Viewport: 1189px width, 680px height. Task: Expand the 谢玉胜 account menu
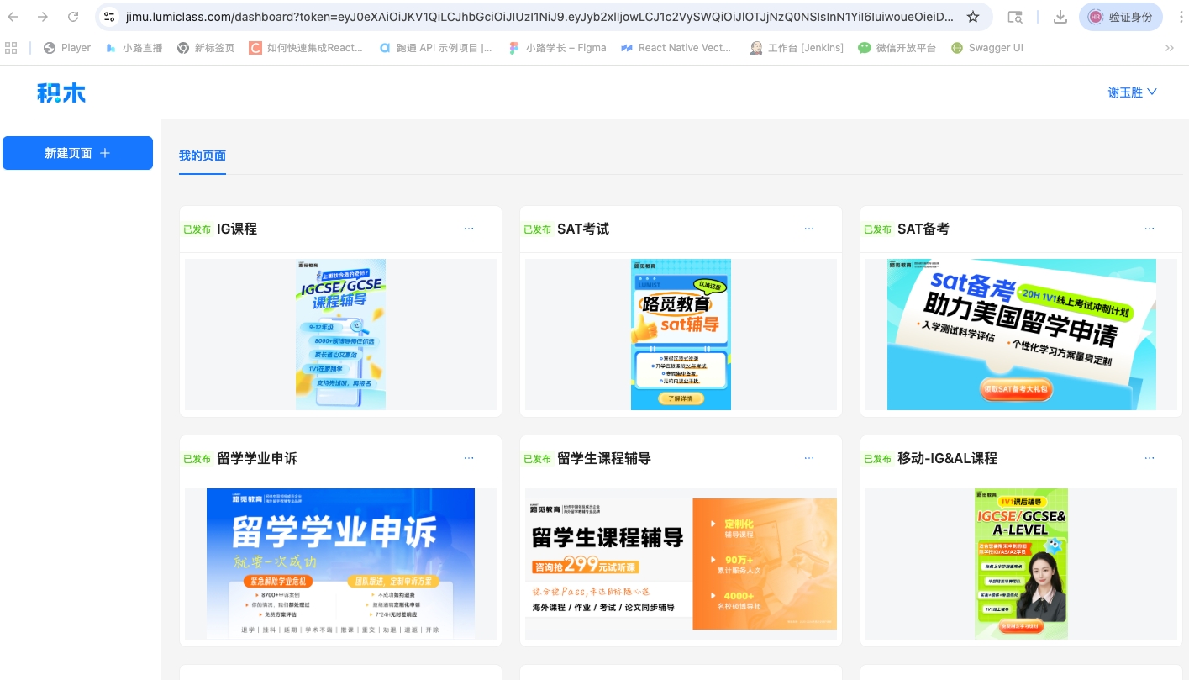pos(1134,92)
